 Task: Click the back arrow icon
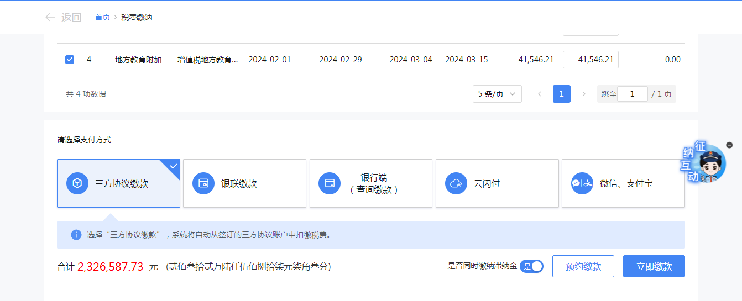click(x=50, y=18)
